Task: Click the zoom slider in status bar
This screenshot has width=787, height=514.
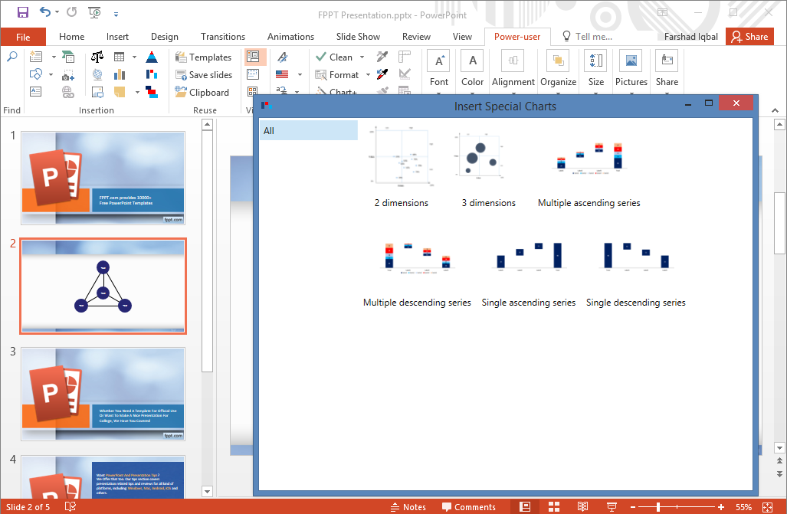Action: point(658,507)
